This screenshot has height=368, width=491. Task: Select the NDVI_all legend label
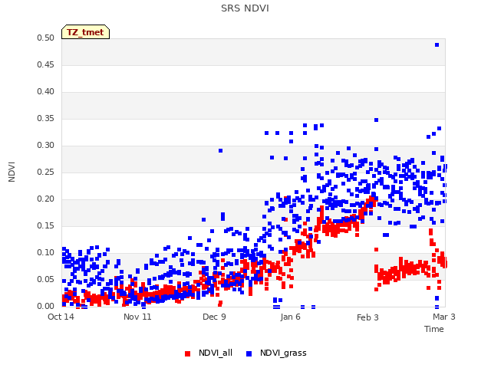[216, 353]
